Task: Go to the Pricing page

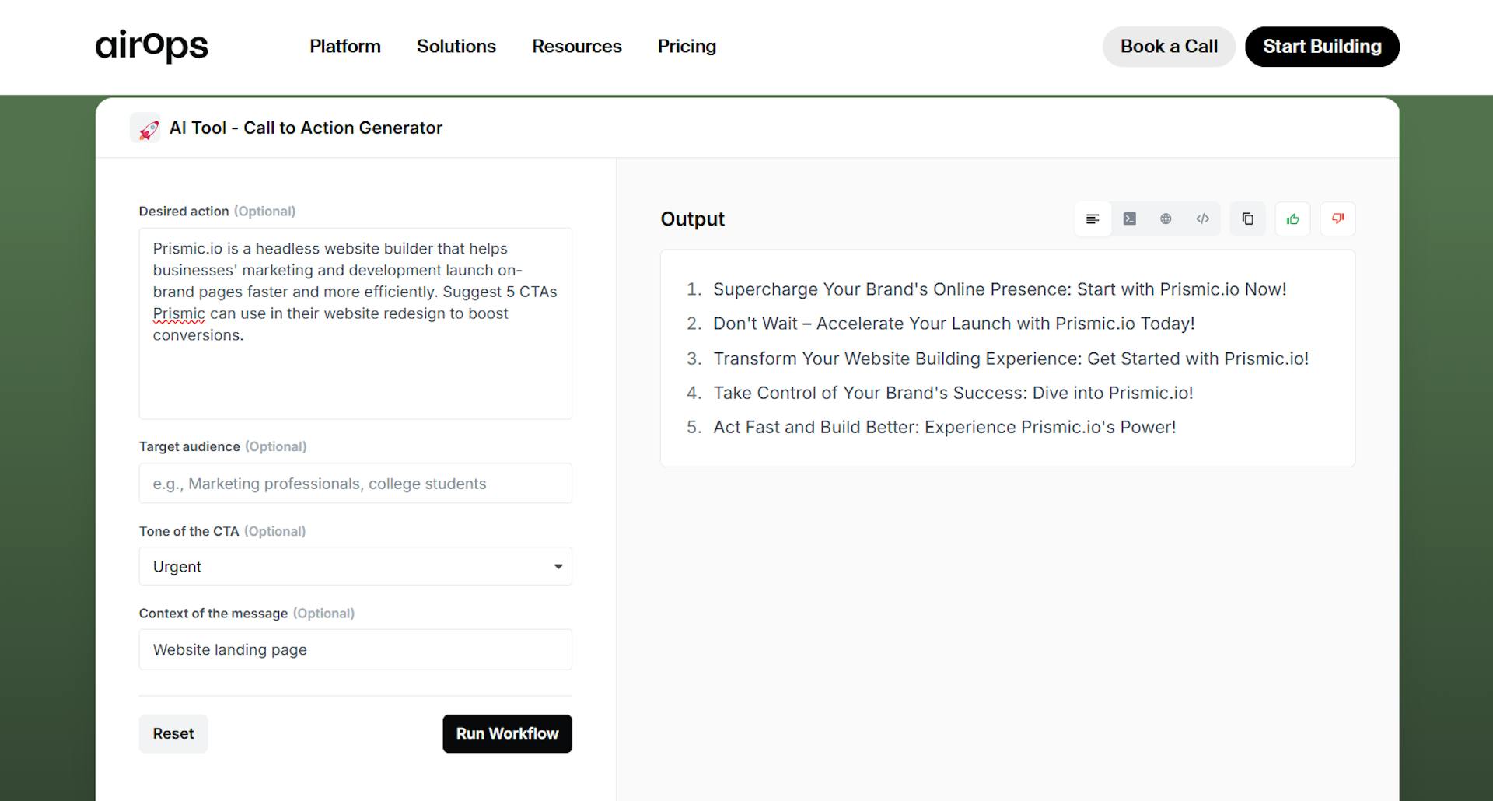Action: point(687,47)
